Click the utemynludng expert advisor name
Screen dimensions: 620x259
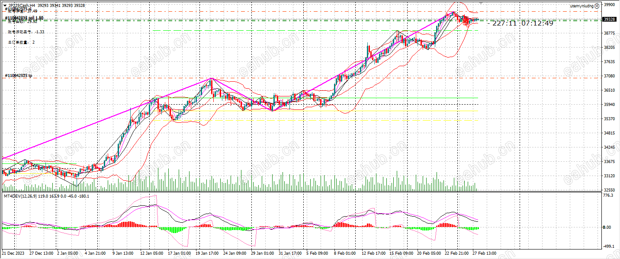(581, 6)
